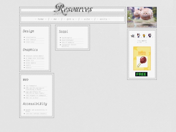Go to previous webring site <<

(138, 43)
